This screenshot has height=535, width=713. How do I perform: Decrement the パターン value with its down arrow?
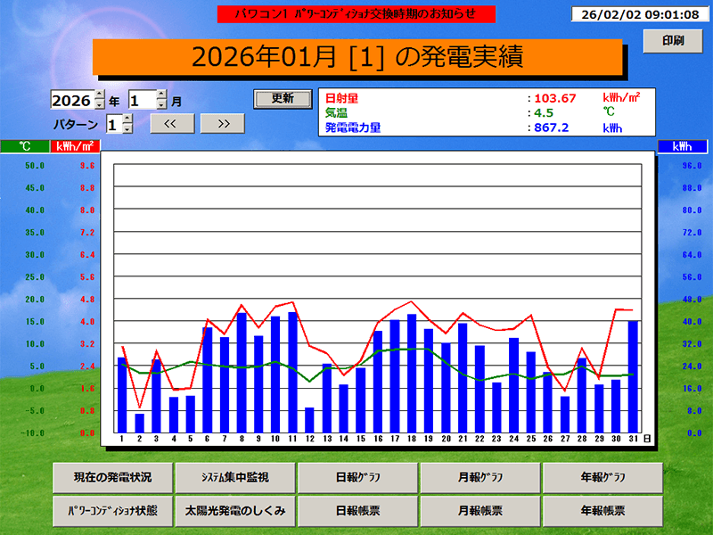(127, 128)
